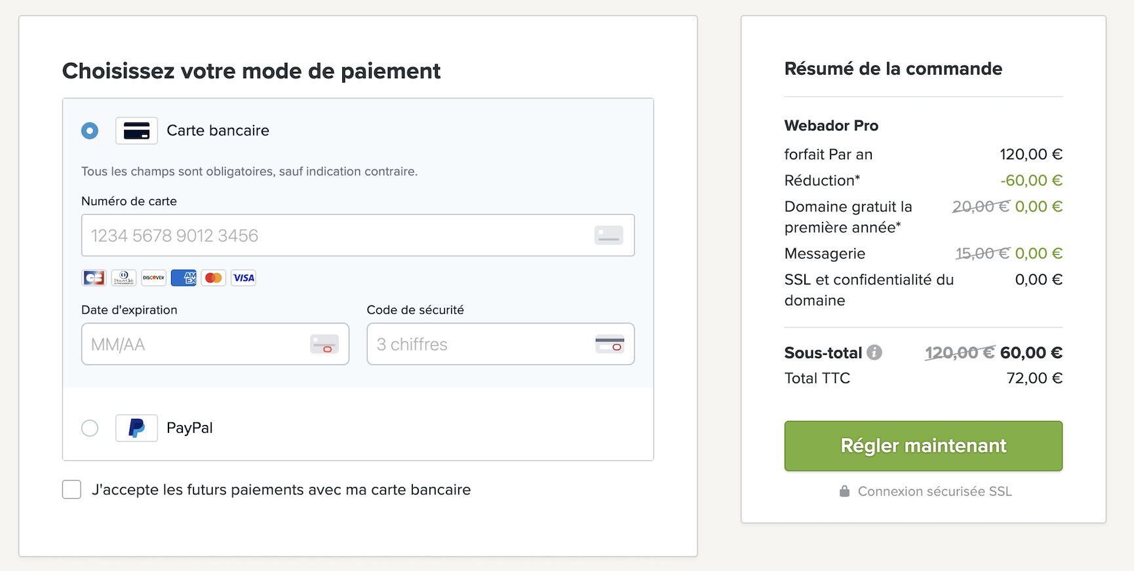The width and height of the screenshot is (1134, 571).
Task: Click the CVV hint icon in security field
Action: point(610,344)
